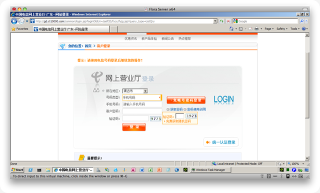Select the 中国电信网上营业厅 browser tab
This screenshot has height=193, width=320.
pos(71,29)
